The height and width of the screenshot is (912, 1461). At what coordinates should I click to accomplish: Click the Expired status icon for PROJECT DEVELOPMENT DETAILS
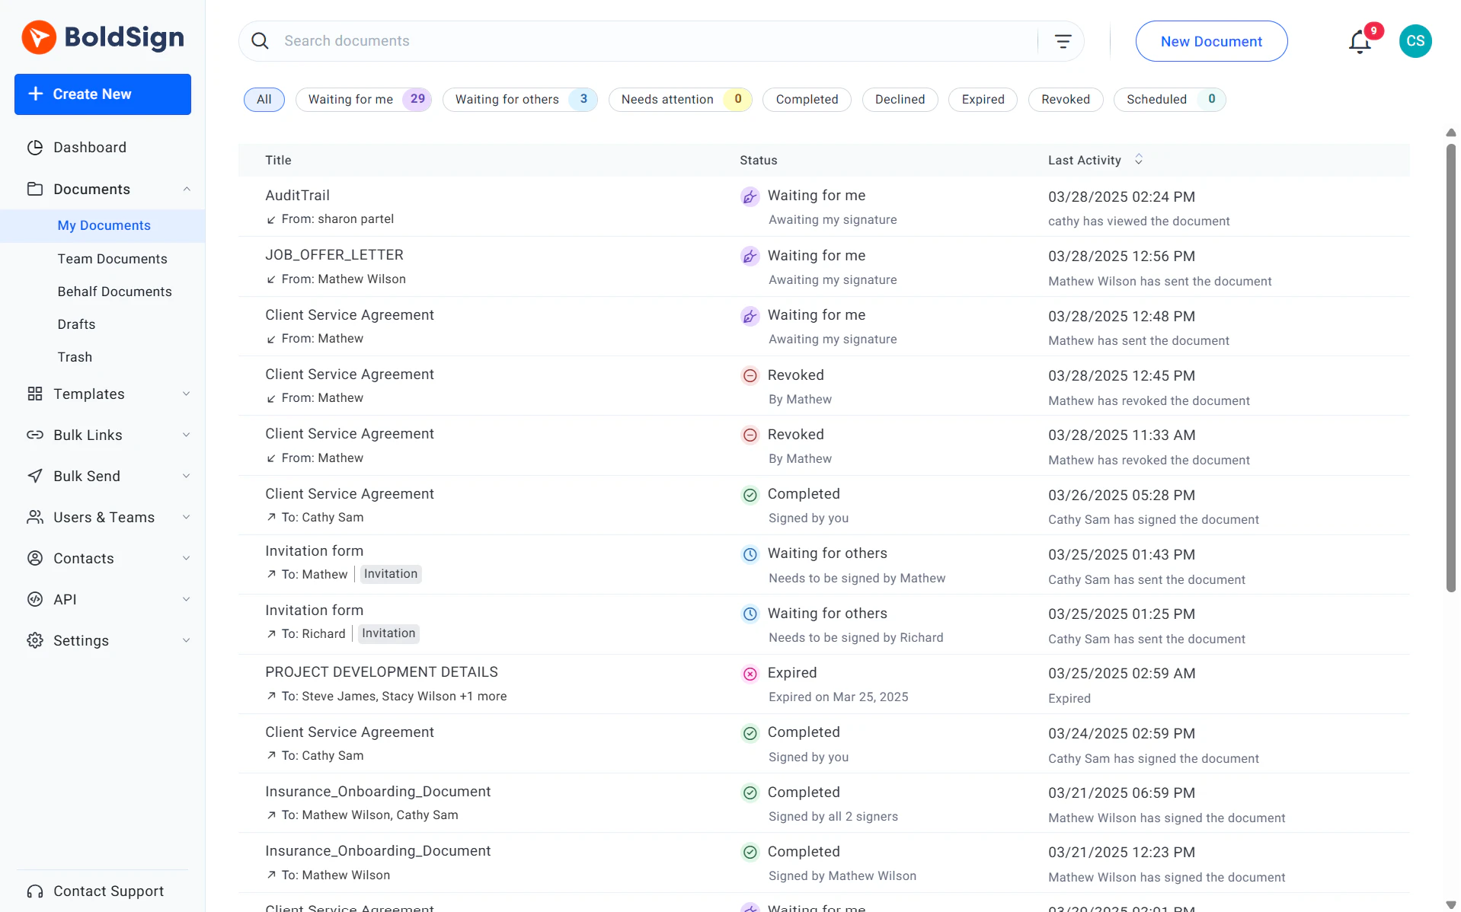click(750, 674)
